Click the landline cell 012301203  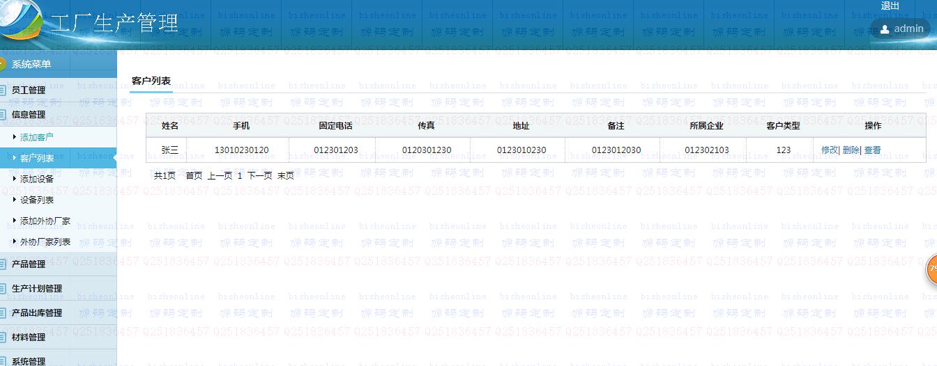pos(336,150)
